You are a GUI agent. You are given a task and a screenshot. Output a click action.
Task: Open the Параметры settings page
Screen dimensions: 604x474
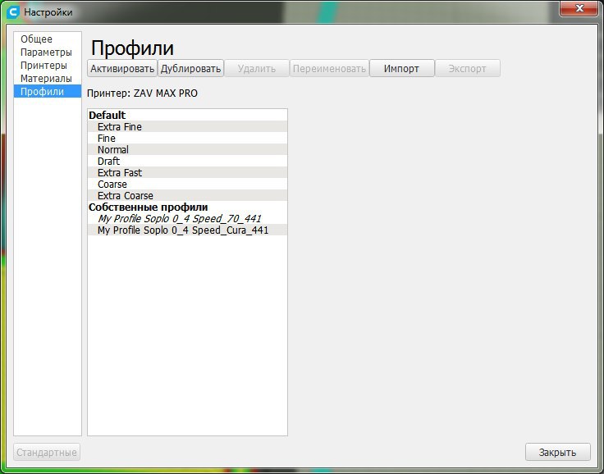tap(48, 52)
